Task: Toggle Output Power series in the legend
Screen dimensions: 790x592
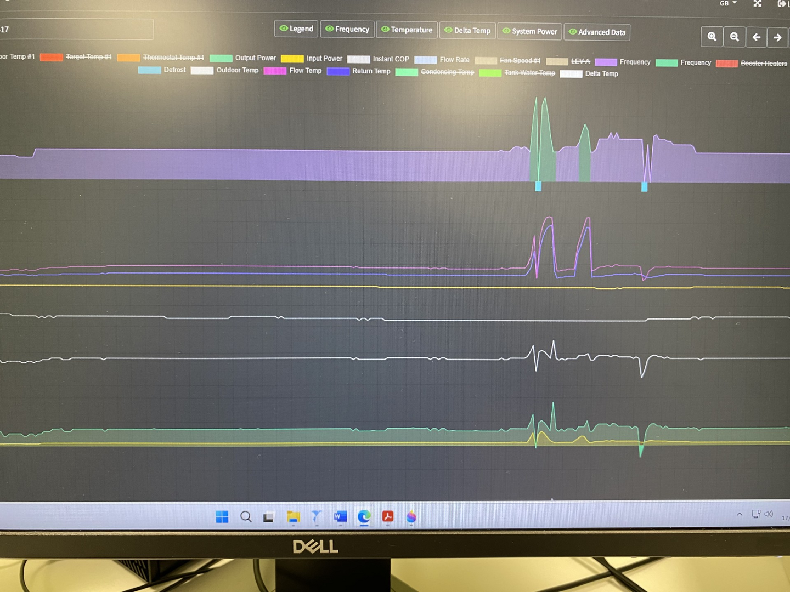Action: pyautogui.click(x=255, y=58)
